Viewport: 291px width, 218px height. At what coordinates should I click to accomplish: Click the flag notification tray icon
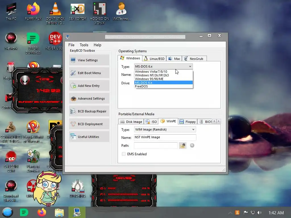246,212
